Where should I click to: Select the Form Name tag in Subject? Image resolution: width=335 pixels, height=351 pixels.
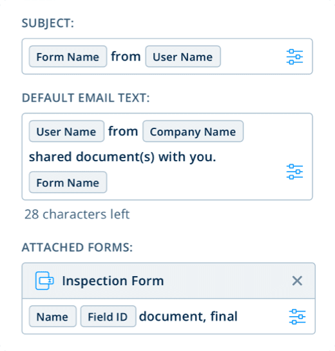click(x=68, y=57)
